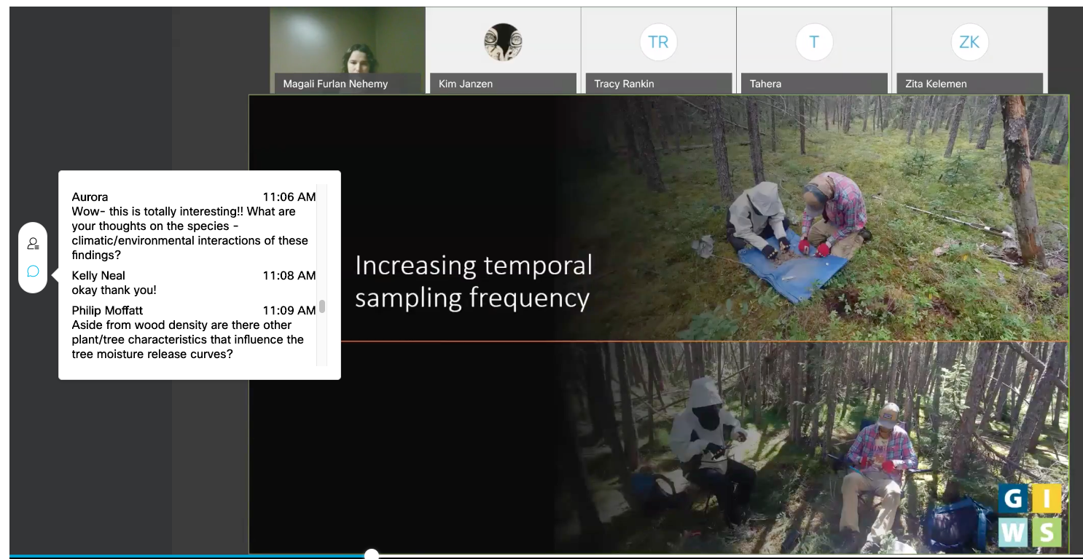Click the GIWS logo on the slide
Image resolution: width=1083 pixels, height=559 pixels.
pyautogui.click(x=1030, y=515)
